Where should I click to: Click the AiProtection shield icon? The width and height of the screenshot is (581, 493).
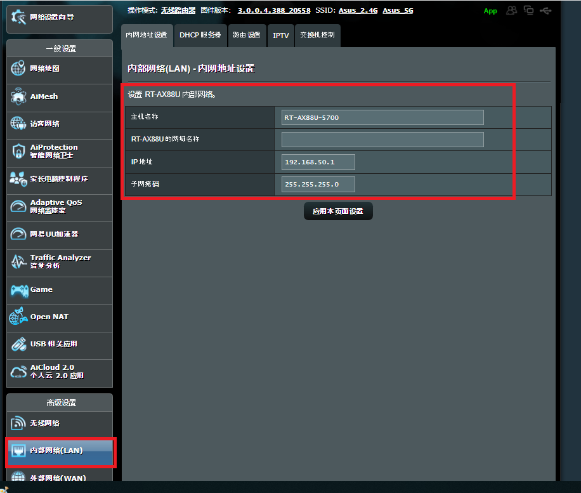pos(18,152)
